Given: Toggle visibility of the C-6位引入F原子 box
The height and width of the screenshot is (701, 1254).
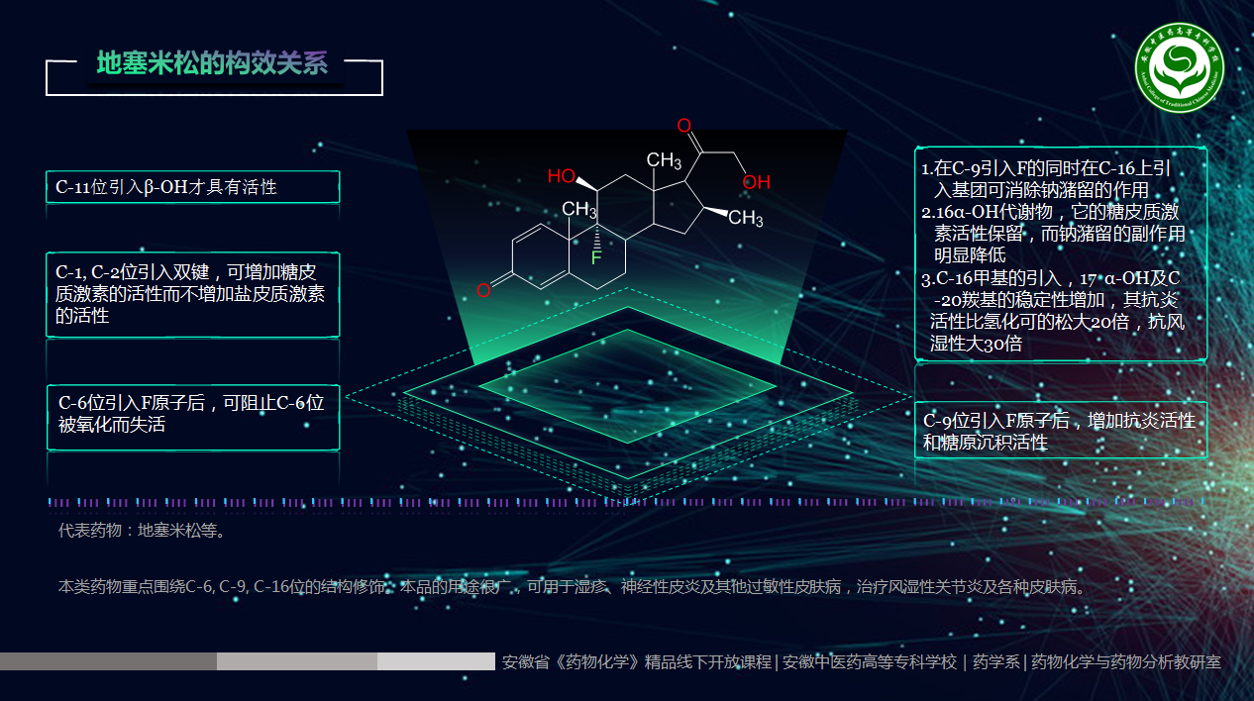Looking at the screenshot, I should [193, 416].
